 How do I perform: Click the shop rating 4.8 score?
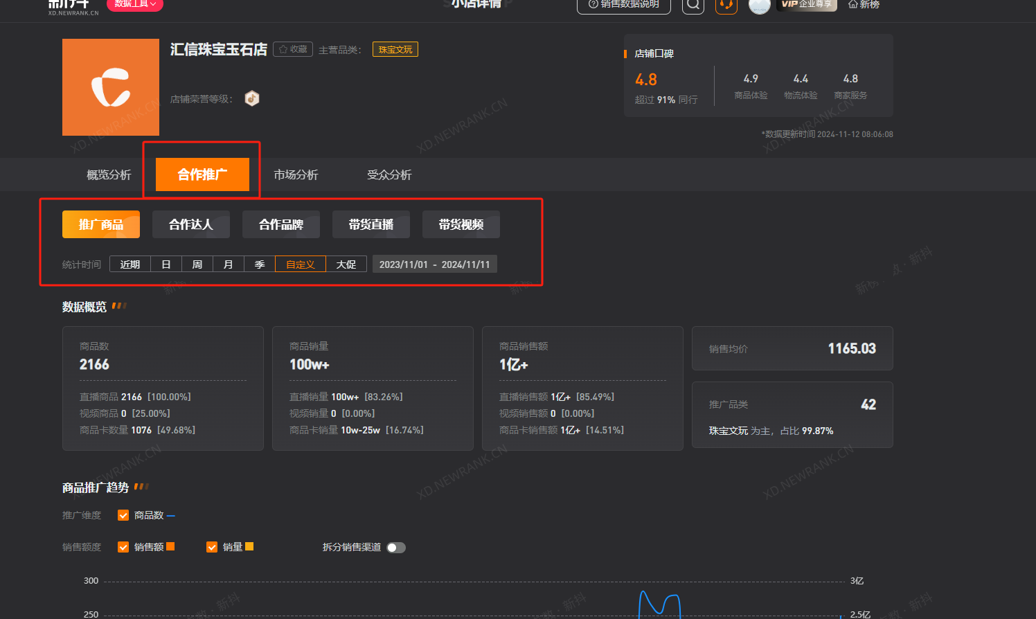coord(646,80)
